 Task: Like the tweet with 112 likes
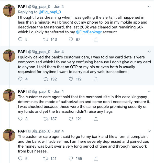(72, 79)
